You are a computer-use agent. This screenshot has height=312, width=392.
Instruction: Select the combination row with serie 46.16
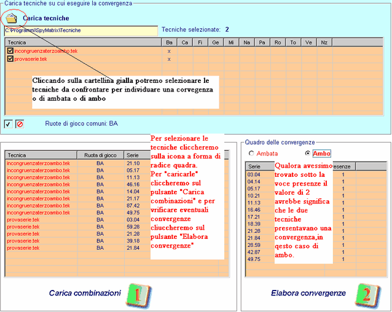78,184
